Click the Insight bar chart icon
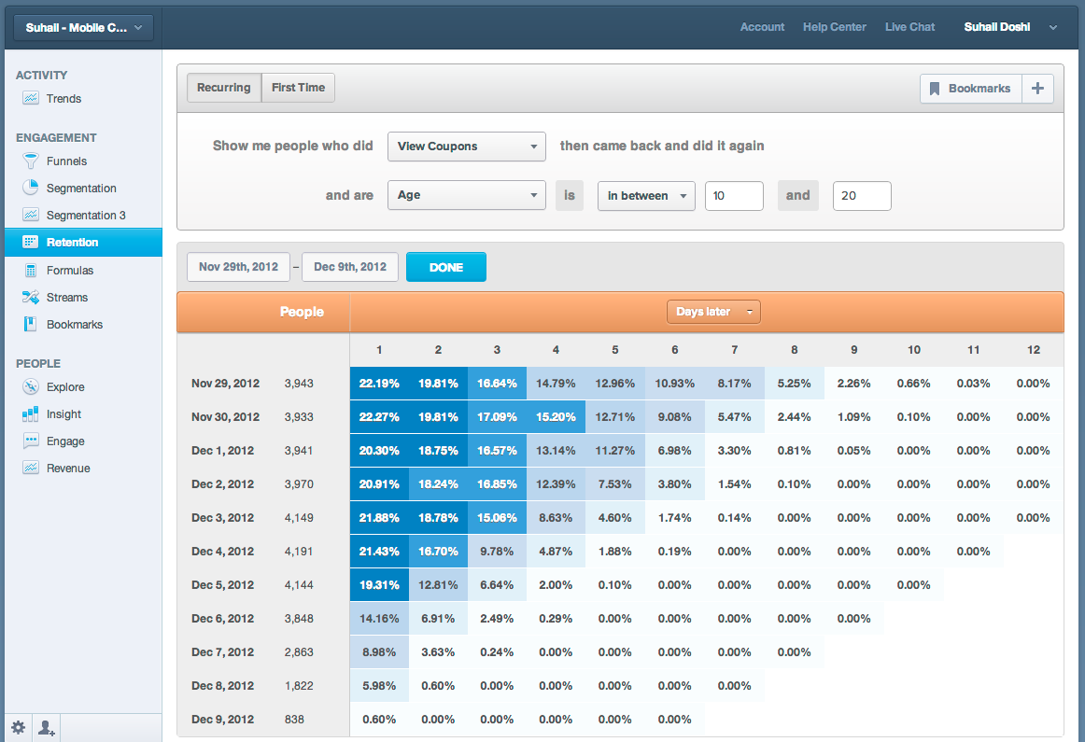This screenshot has height=742, width=1085. click(x=31, y=413)
